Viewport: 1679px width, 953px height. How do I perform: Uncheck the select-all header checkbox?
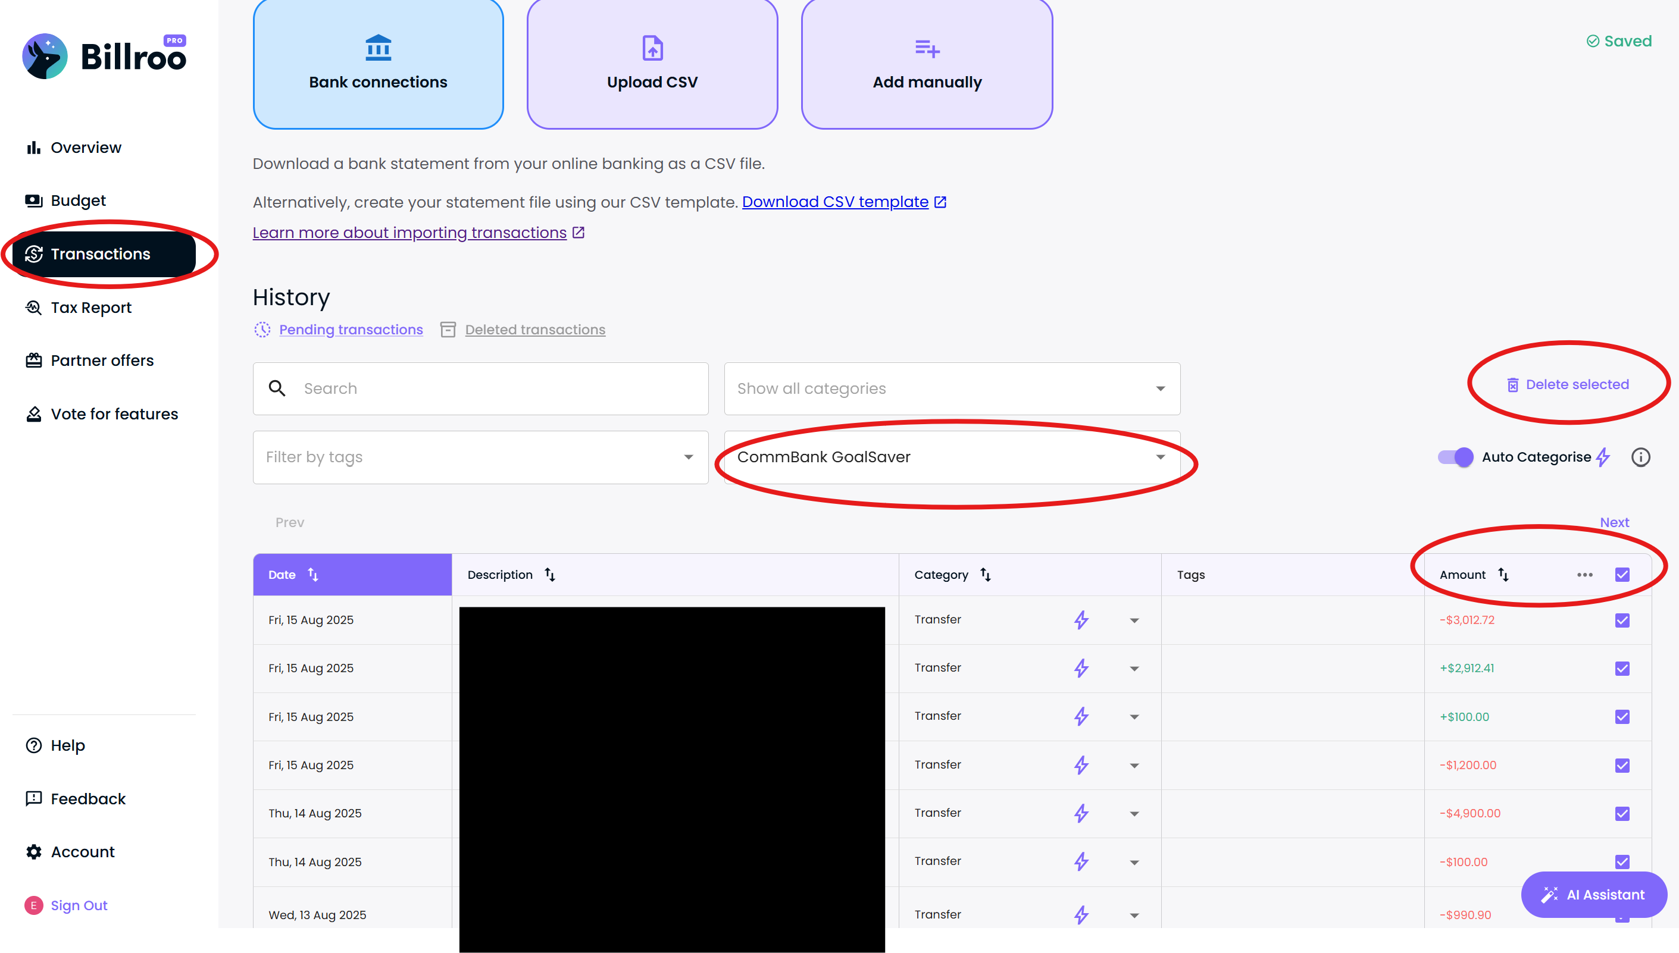click(x=1622, y=575)
